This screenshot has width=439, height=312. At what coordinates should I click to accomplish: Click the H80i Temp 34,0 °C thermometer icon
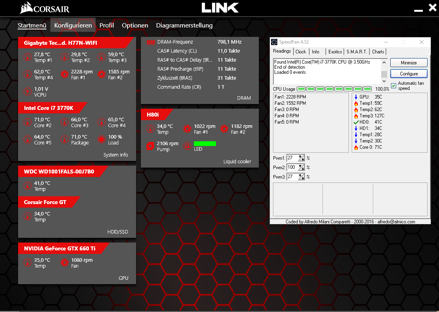pos(150,129)
